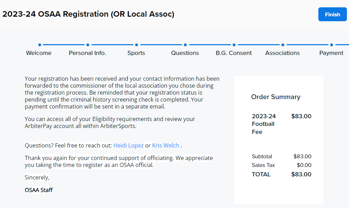The image size is (349, 208).
Task: Click the progress dot above Questions
Action: click(185, 45)
